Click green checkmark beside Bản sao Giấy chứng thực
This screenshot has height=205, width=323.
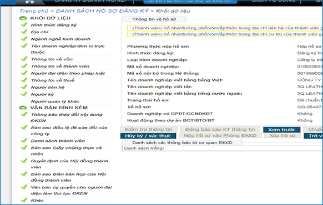coord(24,147)
